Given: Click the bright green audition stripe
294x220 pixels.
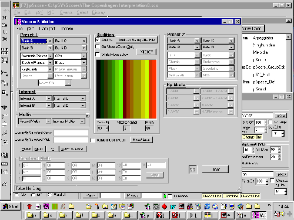Looking at the screenshot, I should point(121,89).
